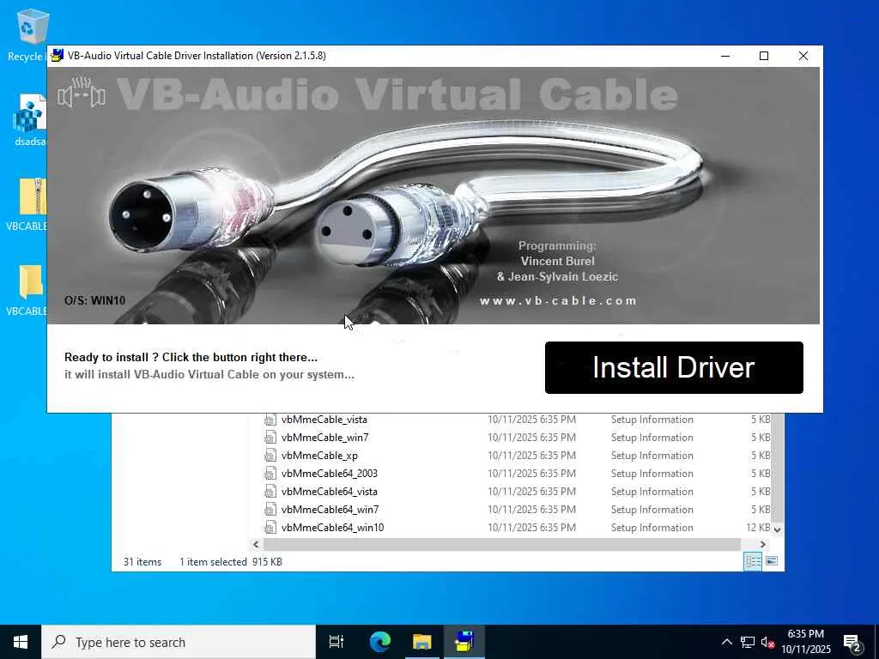Viewport: 879px width, 659px height.
Task: Select vbMmeCable_xp file in Explorer
Action: tap(319, 456)
